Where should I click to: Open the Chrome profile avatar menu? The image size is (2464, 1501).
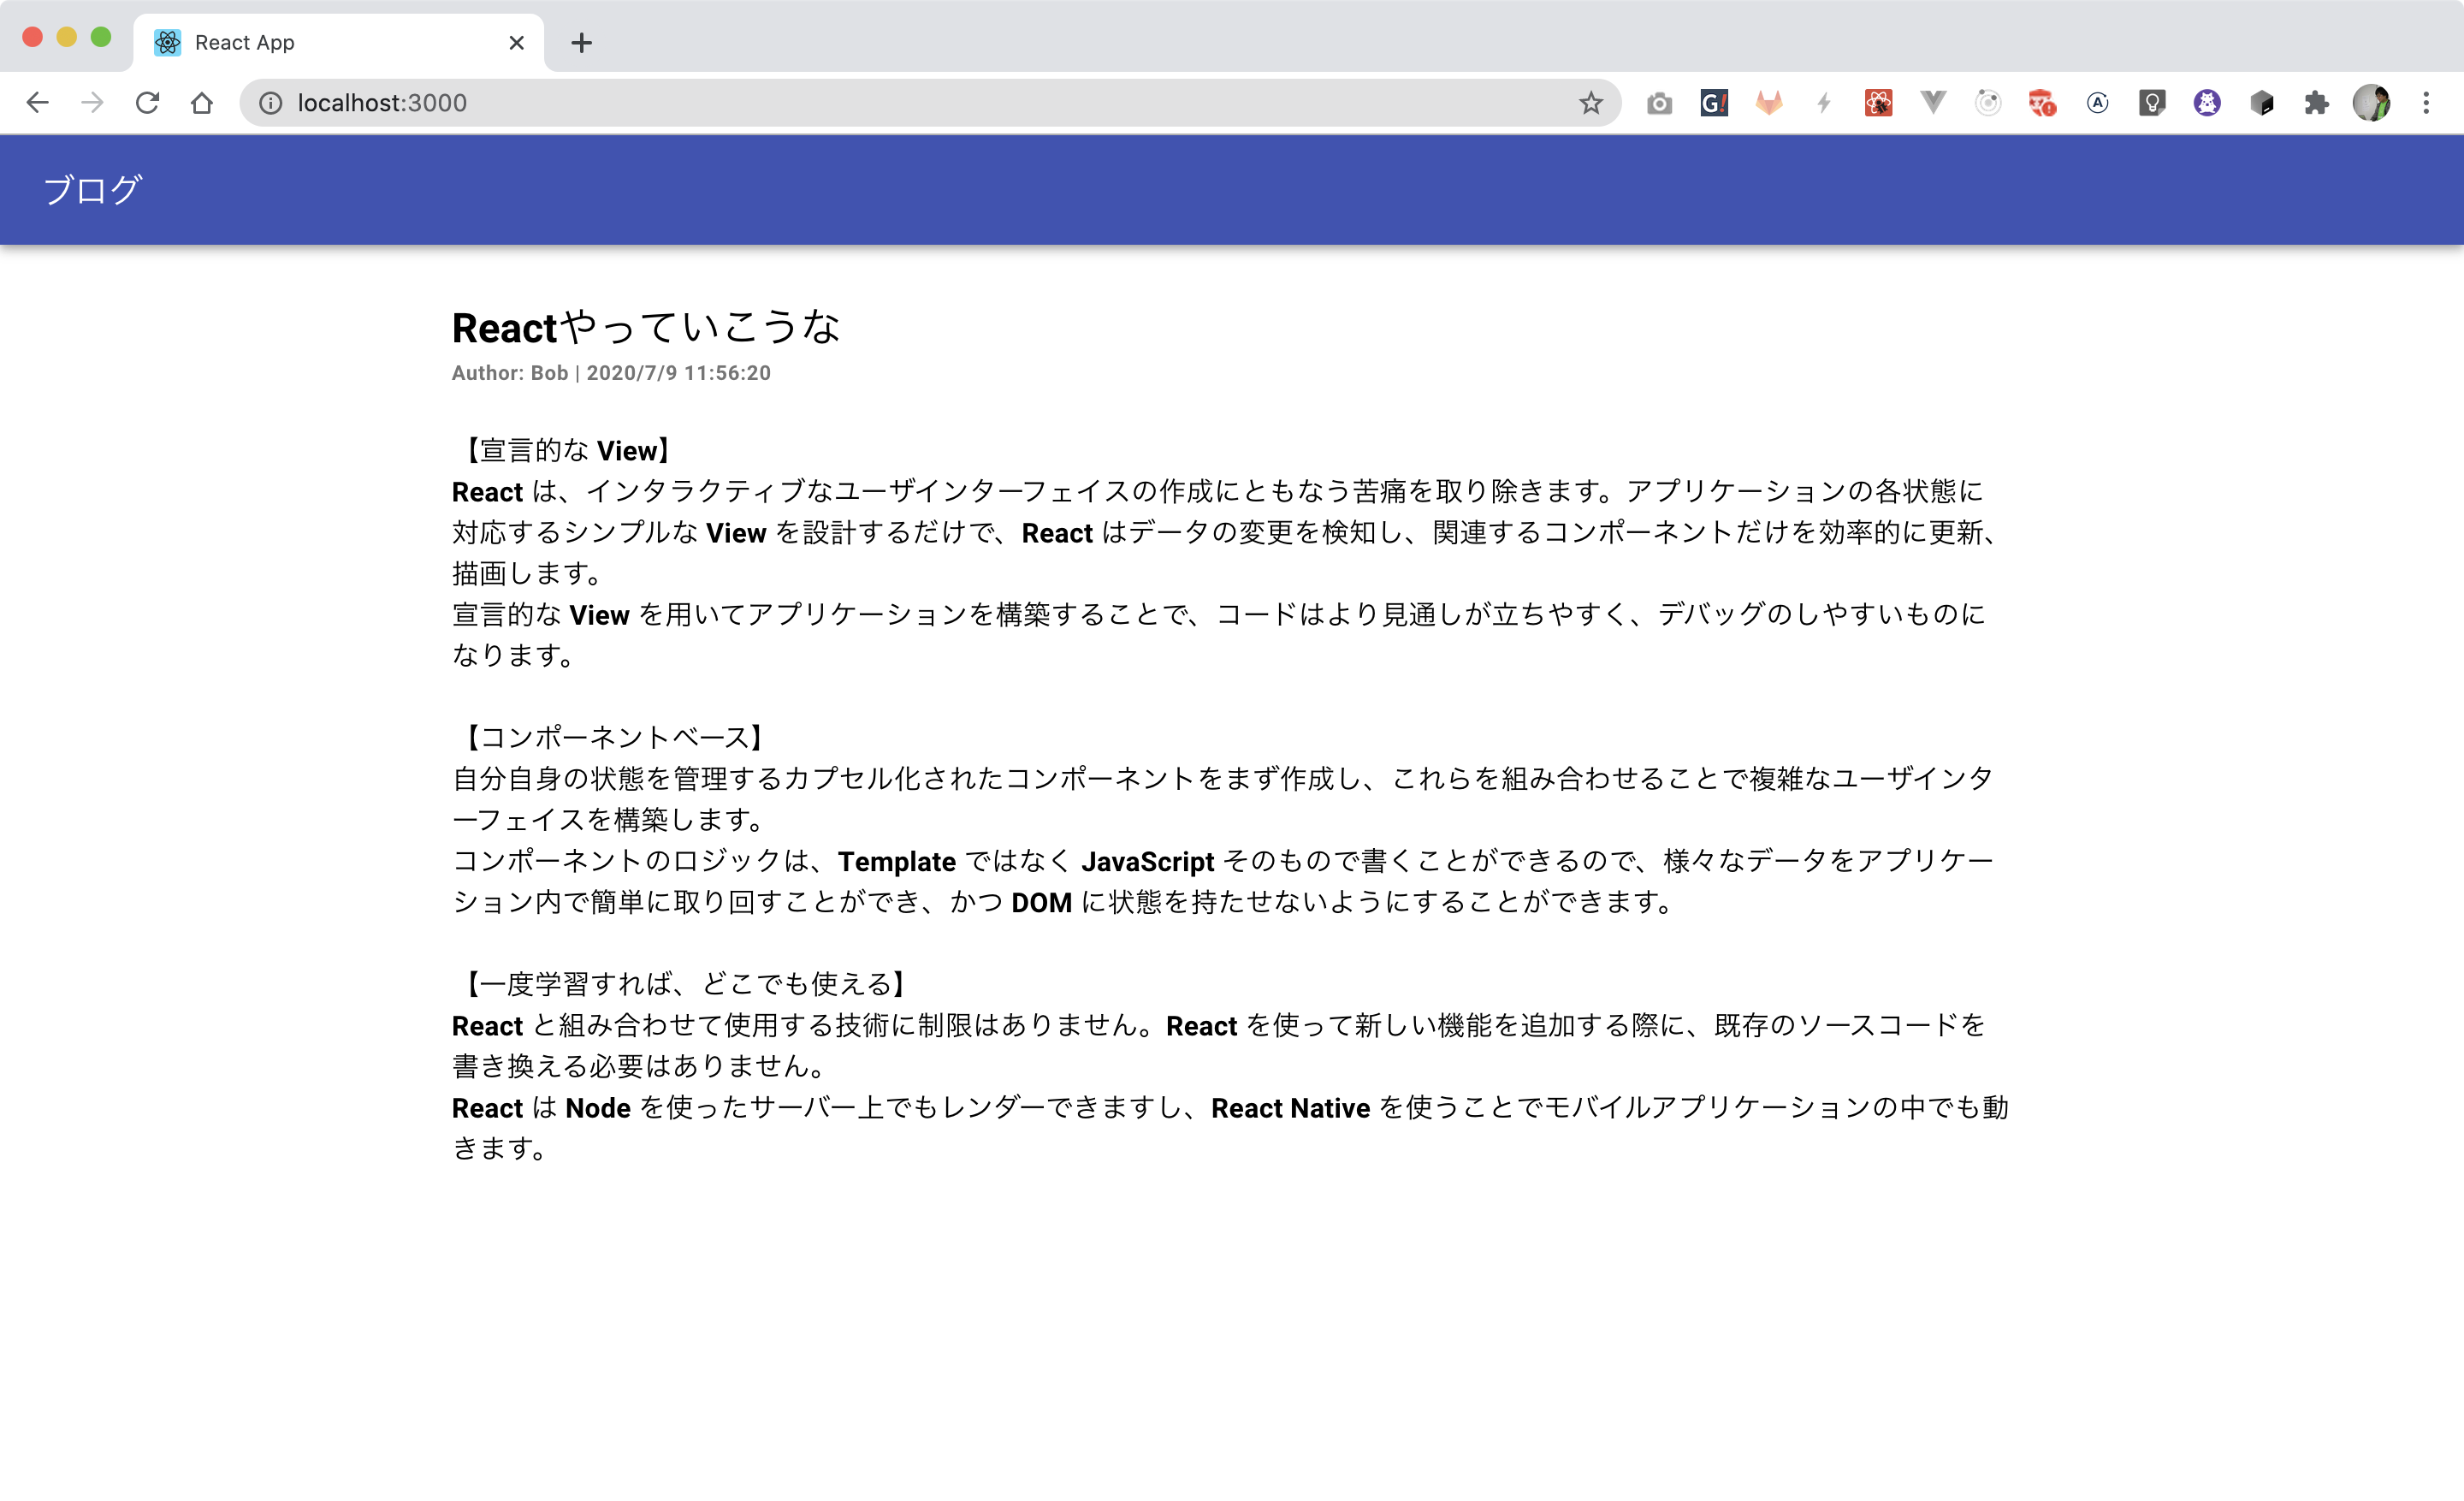[x=2371, y=103]
